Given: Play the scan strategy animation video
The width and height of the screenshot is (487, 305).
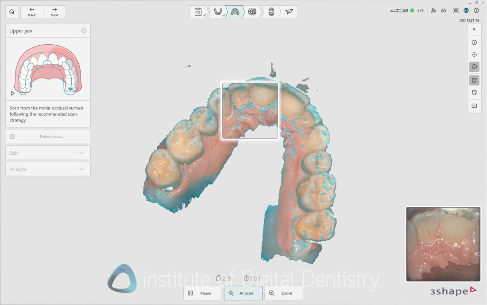Looking at the screenshot, I should (x=12, y=93).
